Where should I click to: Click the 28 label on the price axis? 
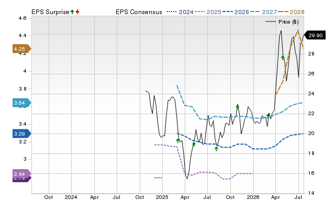coord(311,54)
